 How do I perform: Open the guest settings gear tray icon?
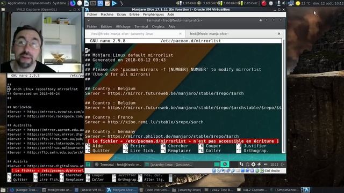tap(253, 165)
